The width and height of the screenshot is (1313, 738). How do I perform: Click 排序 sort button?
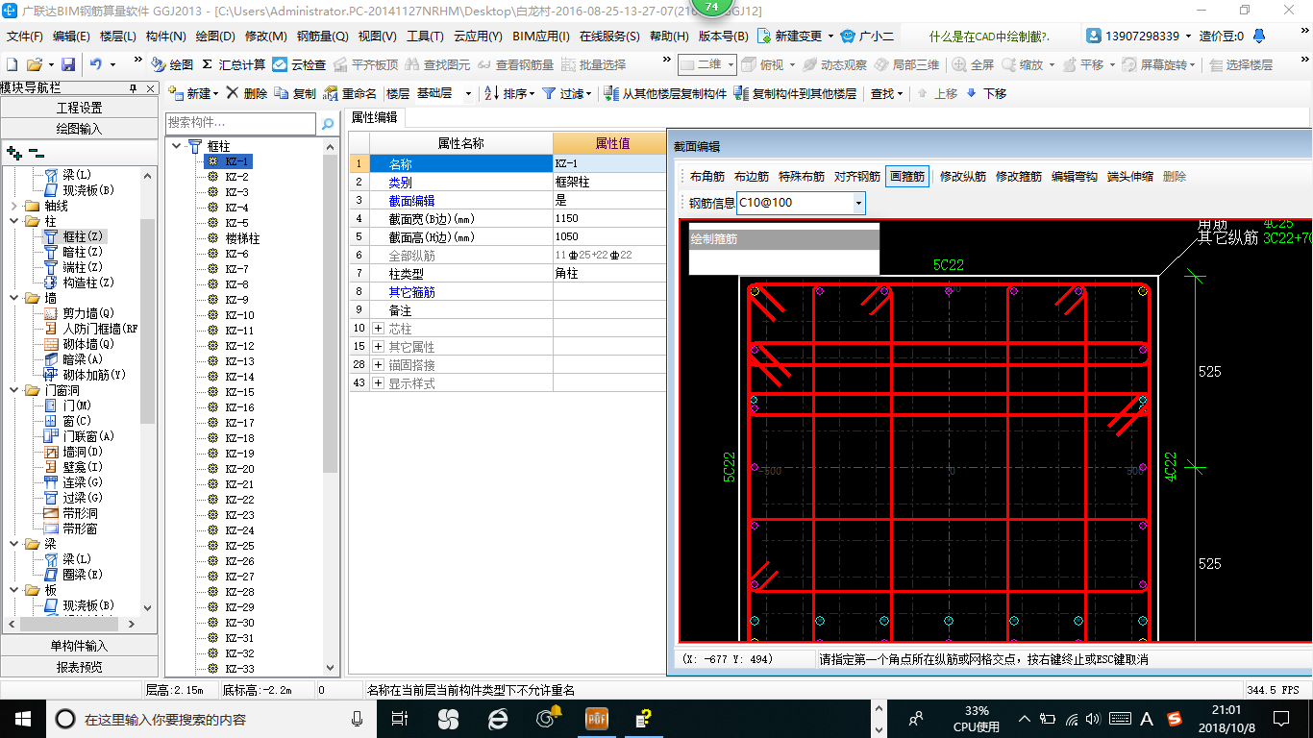pos(509,93)
